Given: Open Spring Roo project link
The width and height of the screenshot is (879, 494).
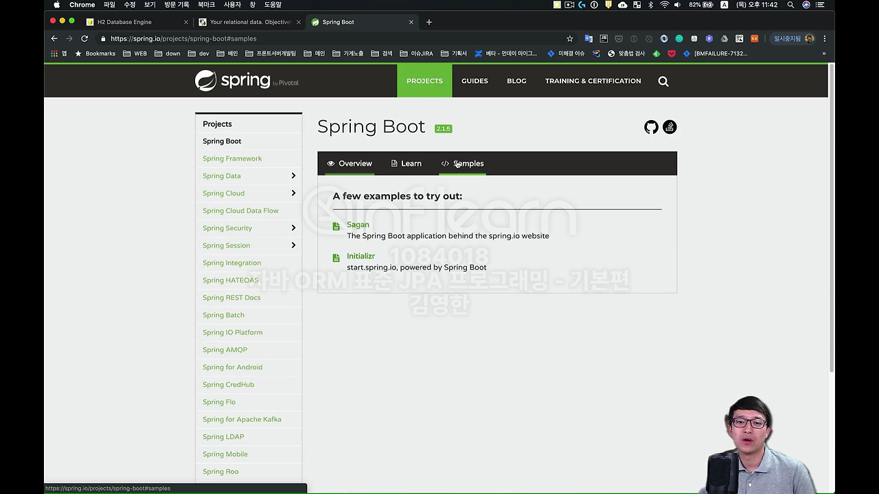Looking at the screenshot, I should pos(220,471).
